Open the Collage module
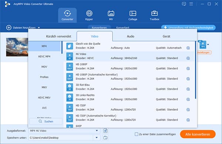This screenshot has height=144, width=222. point(133,15)
